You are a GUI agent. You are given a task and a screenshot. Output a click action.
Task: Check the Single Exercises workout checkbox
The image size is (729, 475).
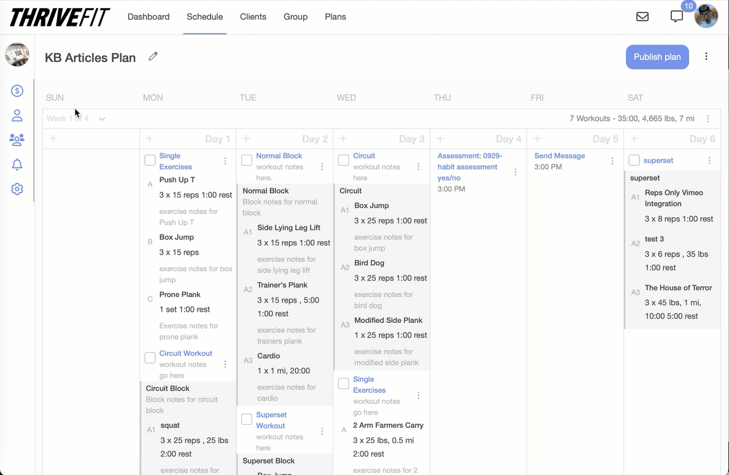(x=150, y=160)
